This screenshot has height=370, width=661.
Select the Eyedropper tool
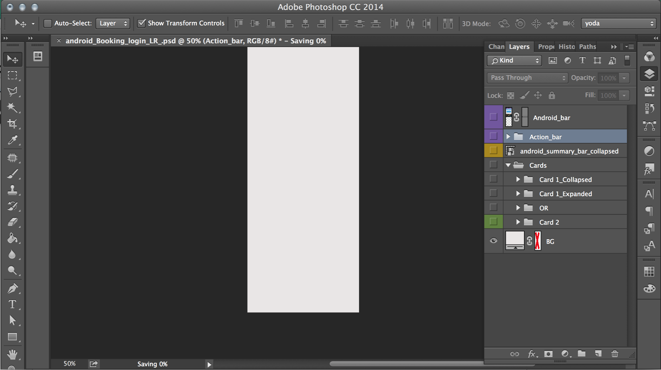[x=13, y=140]
